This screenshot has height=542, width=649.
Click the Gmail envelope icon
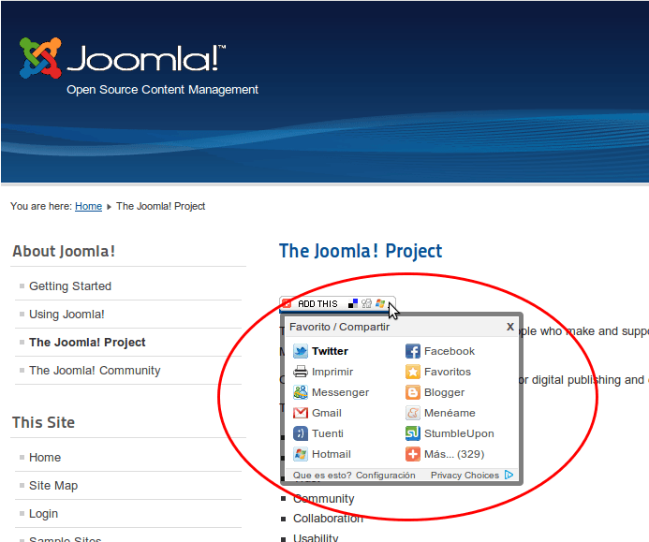click(x=301, y=413)
